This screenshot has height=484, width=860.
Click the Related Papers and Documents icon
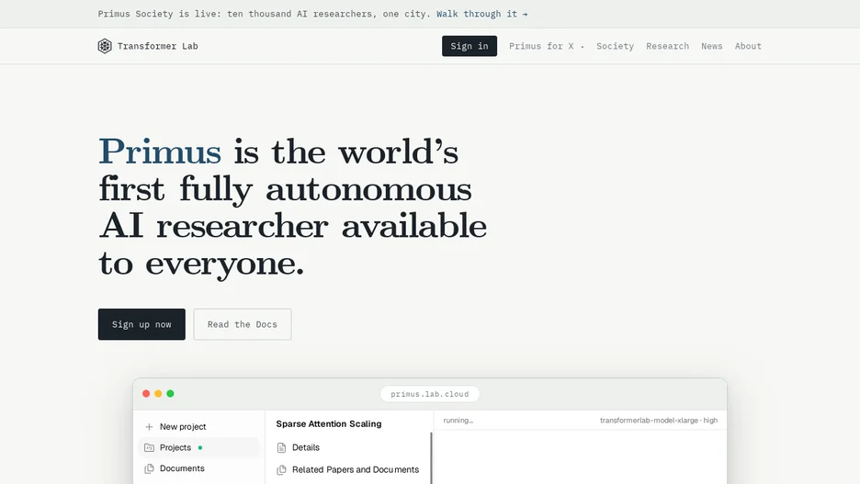tap(281, 469)
